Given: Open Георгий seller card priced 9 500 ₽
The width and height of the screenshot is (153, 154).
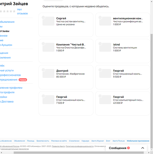Looking at the screenshot, I should tap(123, 77).
